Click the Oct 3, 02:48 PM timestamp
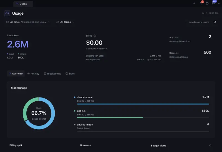 pos(210,13)
